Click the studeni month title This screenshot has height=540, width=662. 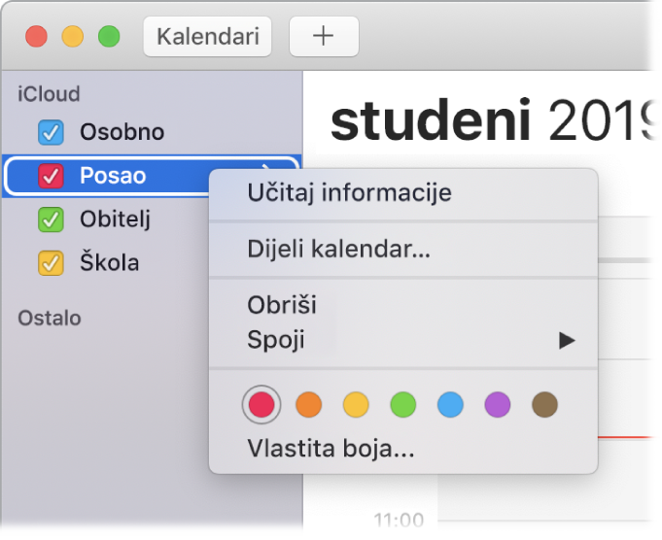click(431, 120)
